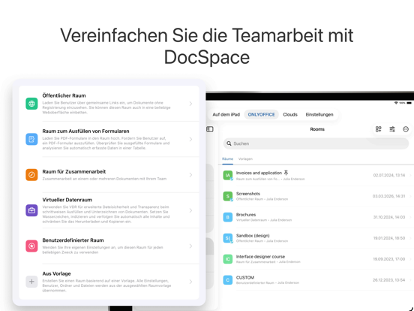The height and width of the screenshot is (311, 414).
Task: Expand the Öffentlicher Raum chevron
Action: [190, 104]
